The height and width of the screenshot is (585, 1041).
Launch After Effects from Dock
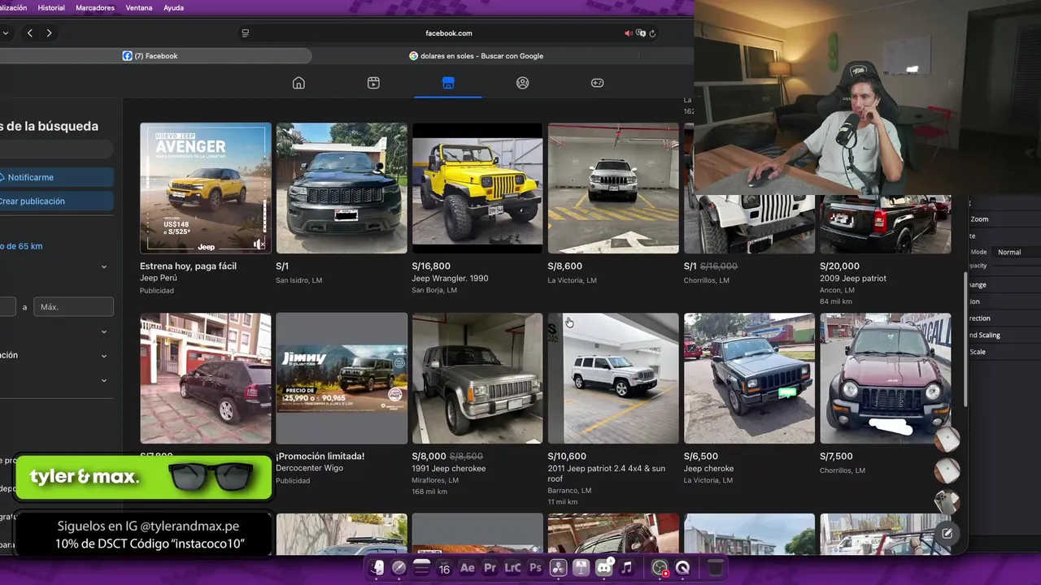click(x=467, y=568)
